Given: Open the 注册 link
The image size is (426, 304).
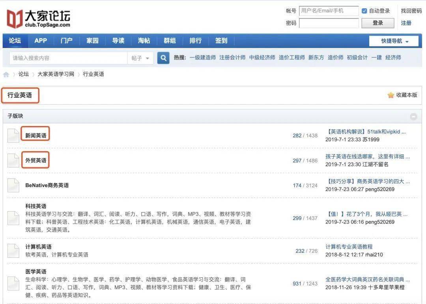Looking at the screenshot, I should coord(406,23).
